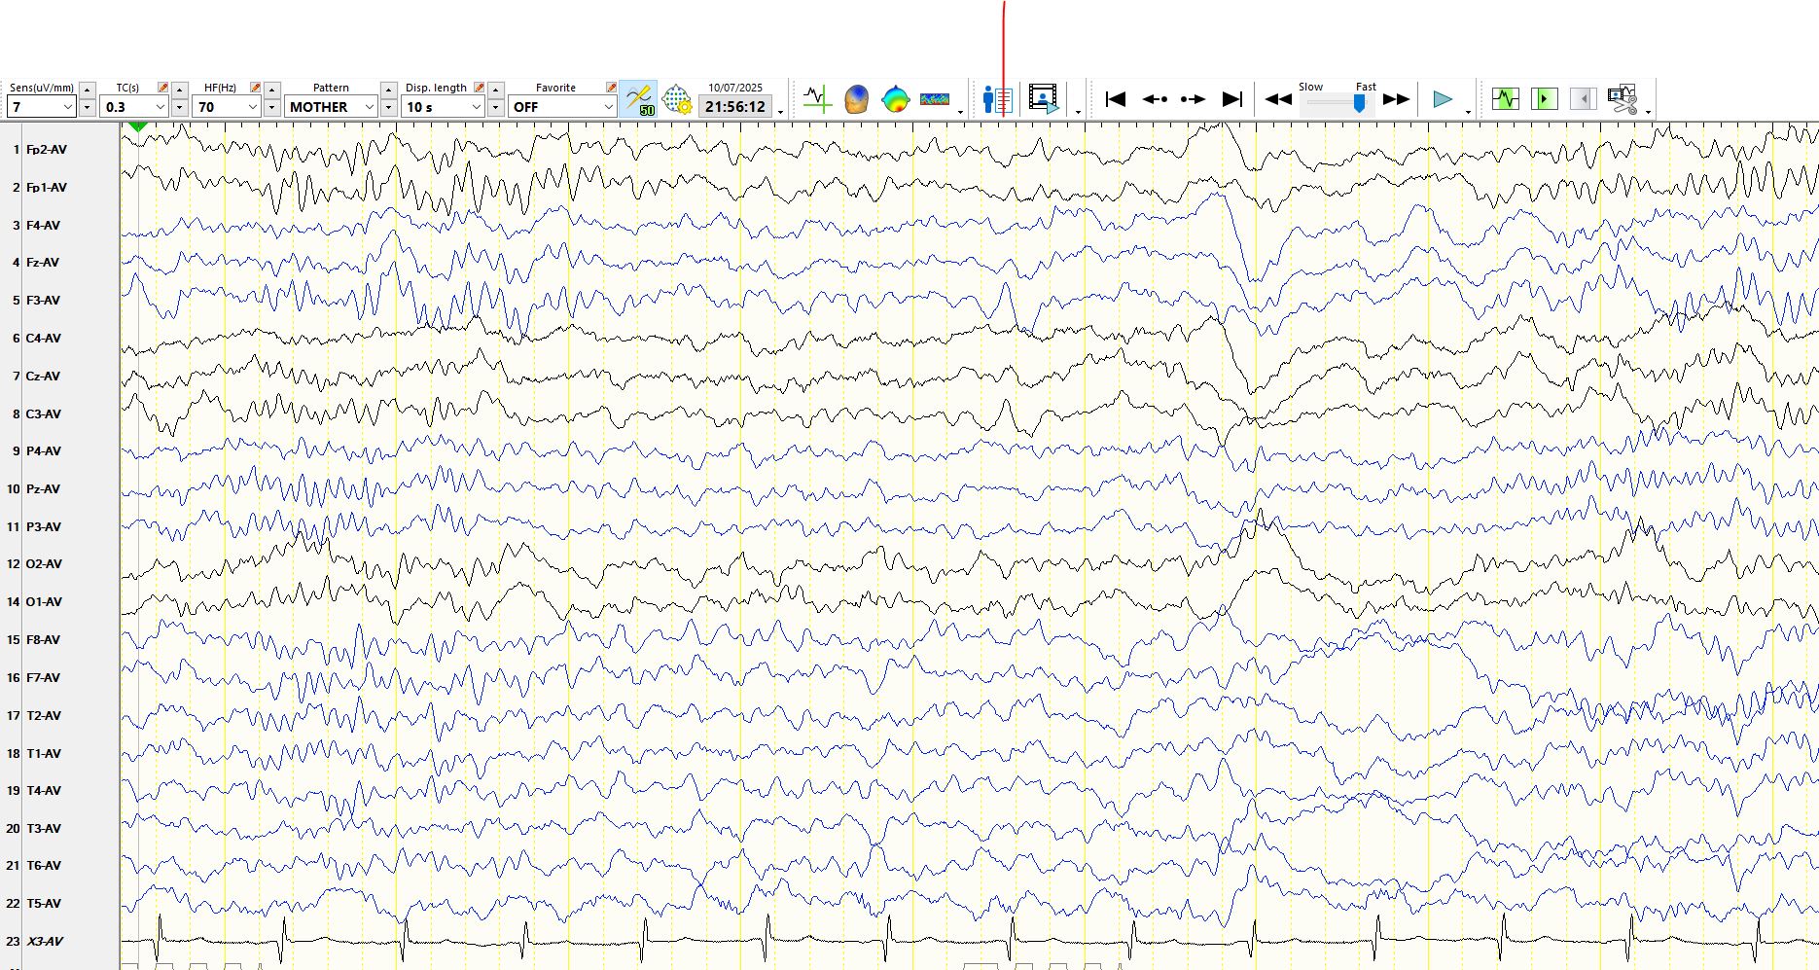Edit the HF(Hz) value list

[255, 88]
